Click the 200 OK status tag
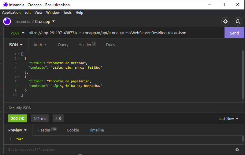245x155 pixels. click(17, 118)
